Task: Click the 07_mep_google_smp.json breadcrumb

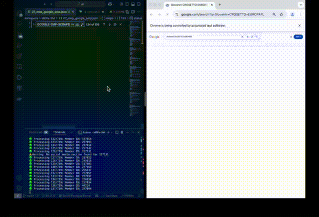Action: coord(79,18)
